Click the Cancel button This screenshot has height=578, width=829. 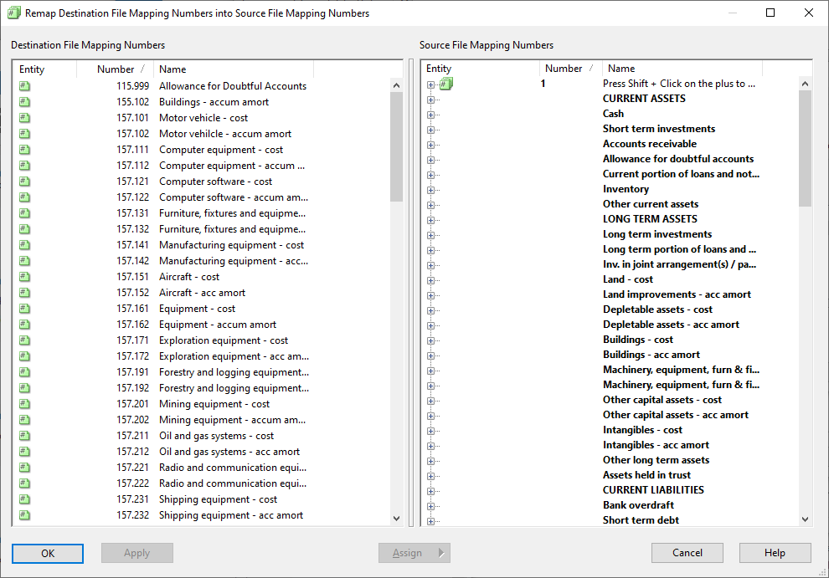click(687, 553)
